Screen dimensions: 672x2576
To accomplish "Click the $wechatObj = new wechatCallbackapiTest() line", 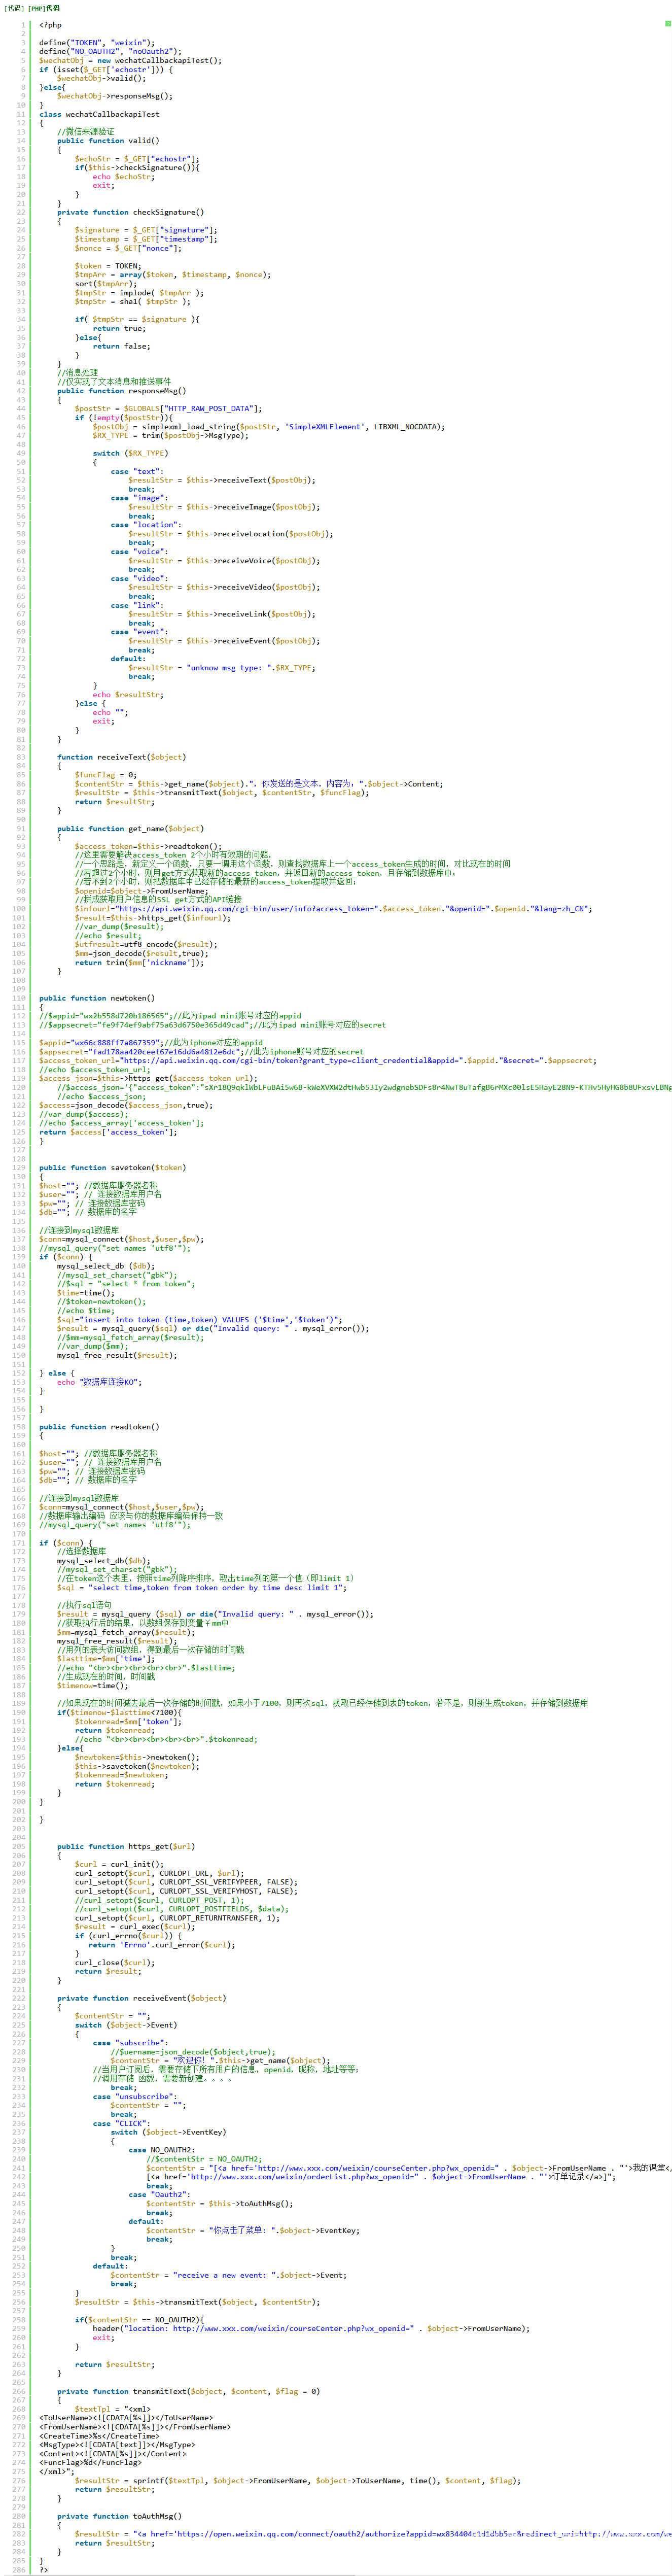I will [130, 61].
